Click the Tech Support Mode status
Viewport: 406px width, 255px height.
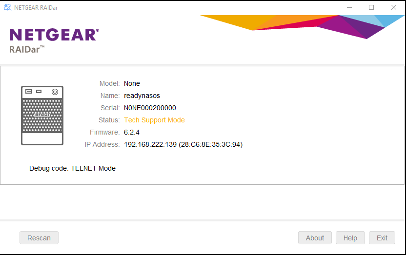pos(154,120)
